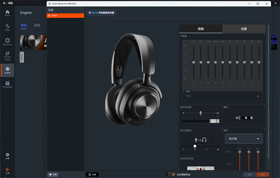Switch to the 设置 tab

(x=243, y=29)
